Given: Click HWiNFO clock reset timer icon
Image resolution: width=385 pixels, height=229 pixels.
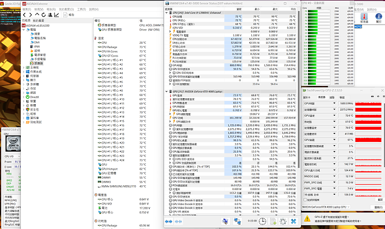Looking at the screenshot, I should click(x=263, y=221).
